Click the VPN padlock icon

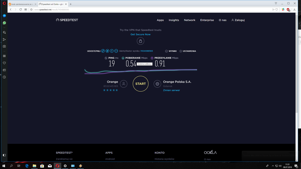140,41
